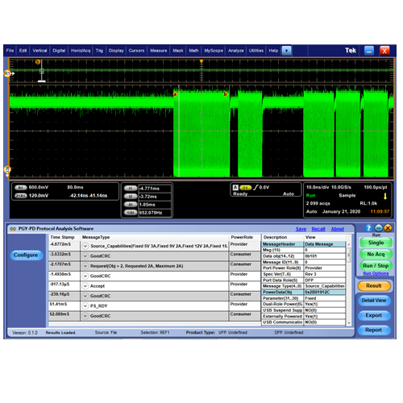Click the Save link
The width and height of the screenshot is (403, 403).
pyautogui.click(x=301, y=229)
